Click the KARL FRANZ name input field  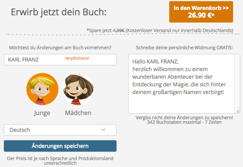[x=60, y=60]
